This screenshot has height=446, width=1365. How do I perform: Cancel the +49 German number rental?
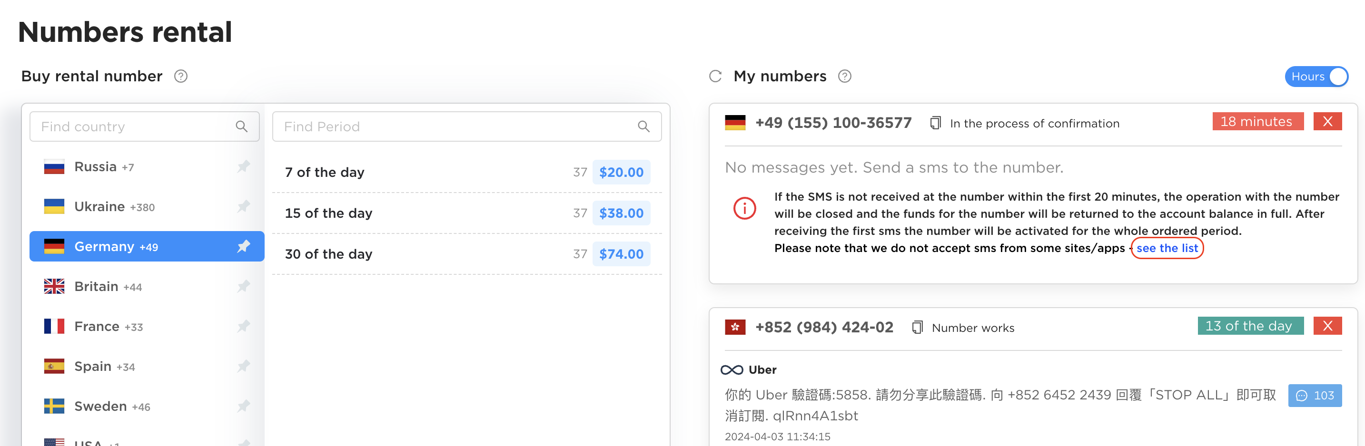[1327, 121]
